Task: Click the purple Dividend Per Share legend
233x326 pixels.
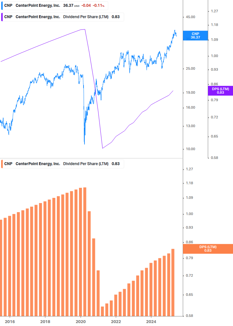Action: [62, 17]
